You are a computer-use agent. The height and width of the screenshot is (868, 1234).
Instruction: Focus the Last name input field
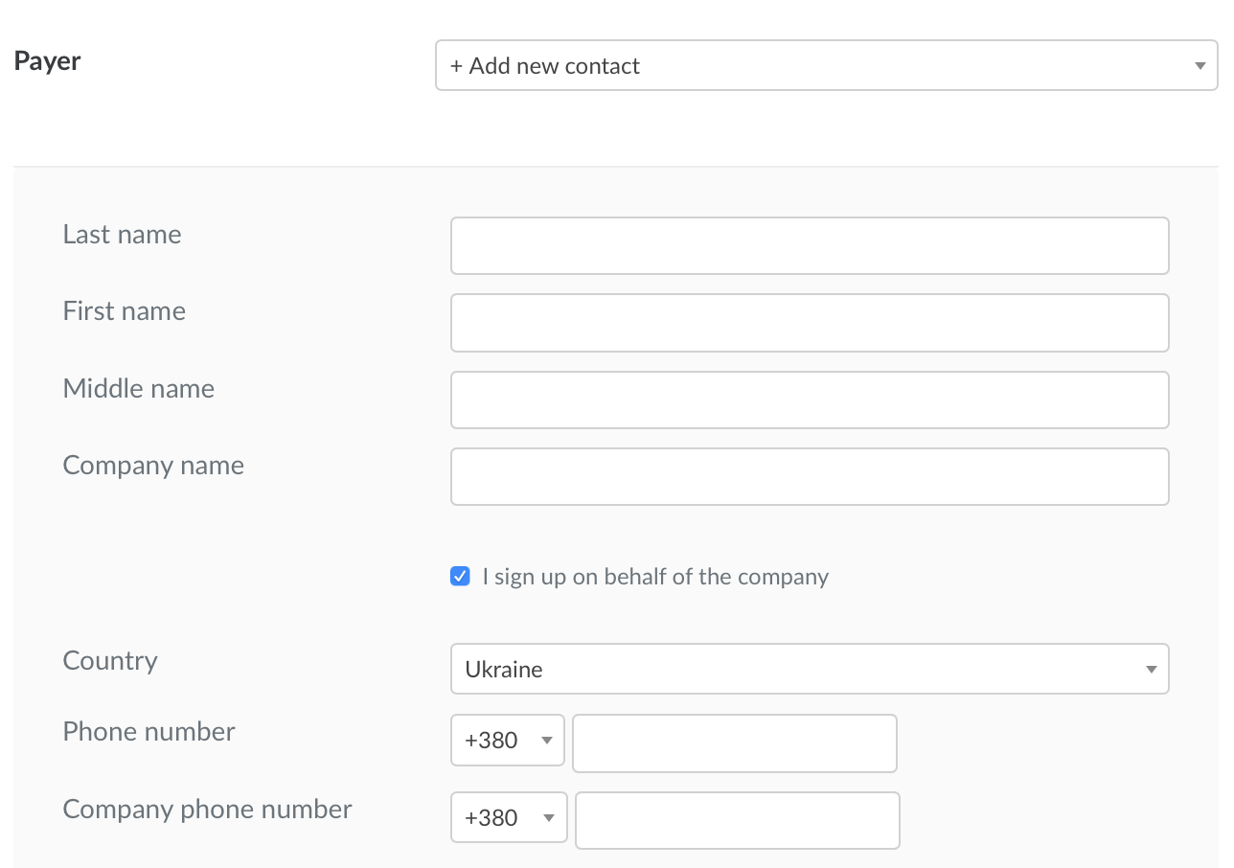(810, 246)
